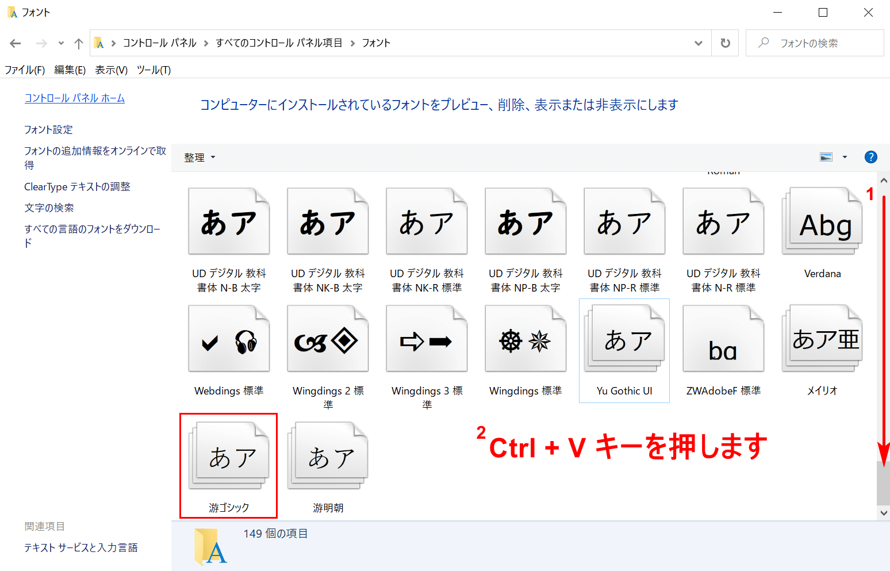This screenshot has width=890, height=571.
Task: Select the Wingdings 標準 font icon
Action: (x=525, y=339)
